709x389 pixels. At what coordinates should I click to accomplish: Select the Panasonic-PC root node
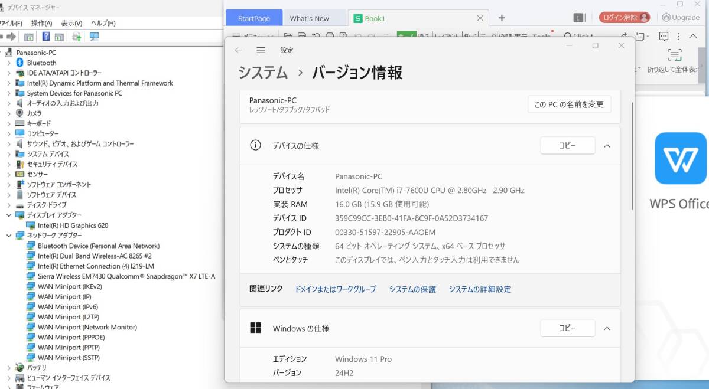pos(36,53)
